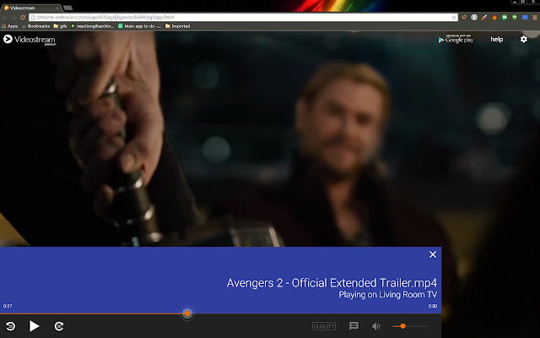Mute audio with the speaker icon

tap(376, 326)
